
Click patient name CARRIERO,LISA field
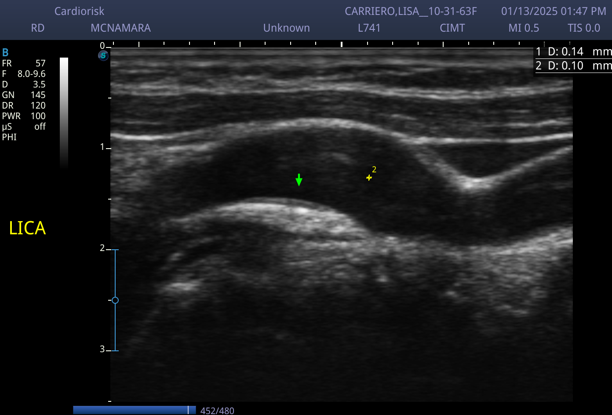[x=411, y=11]
